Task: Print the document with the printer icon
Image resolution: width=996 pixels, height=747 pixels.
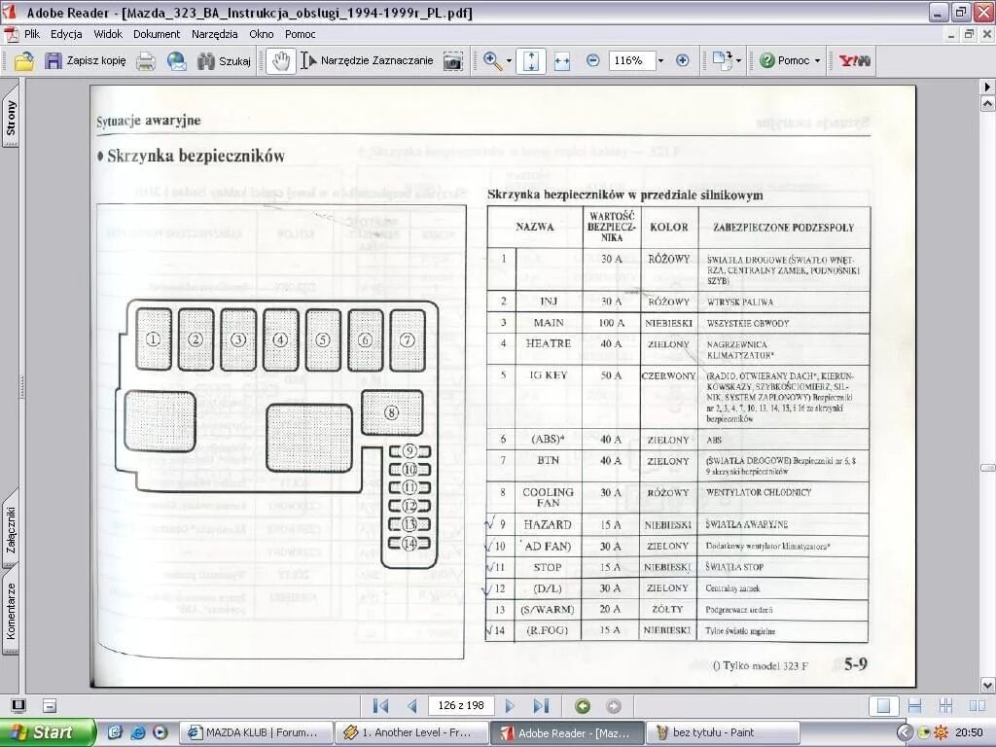Action: click(x=146, y=61)
